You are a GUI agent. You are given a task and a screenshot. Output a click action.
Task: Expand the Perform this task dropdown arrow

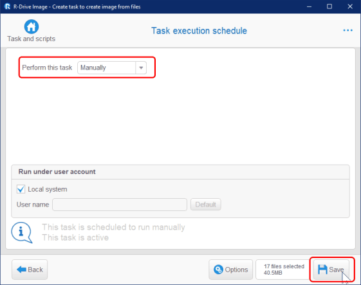[141, 68]
